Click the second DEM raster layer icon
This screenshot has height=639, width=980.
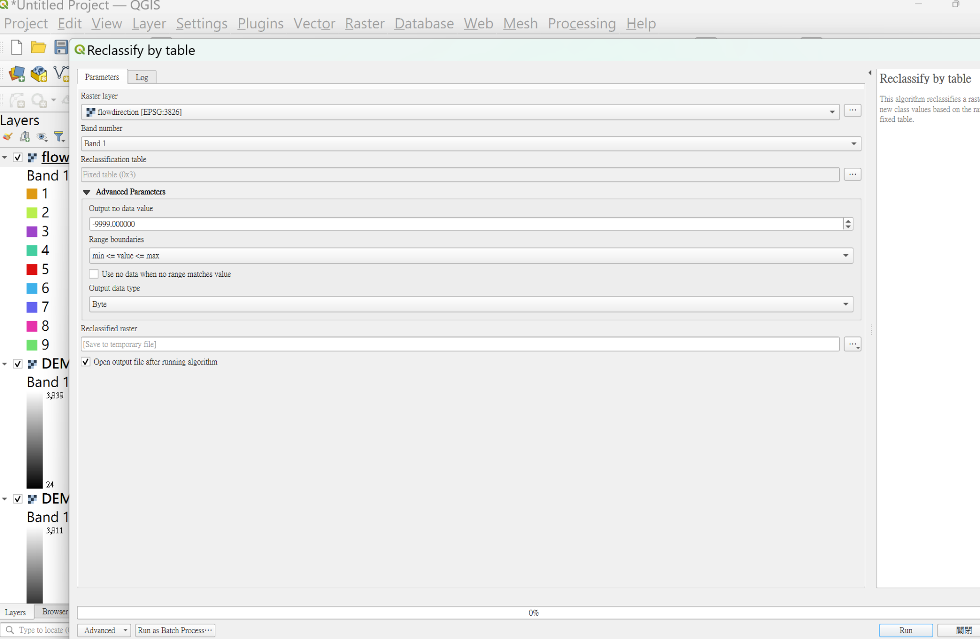point(32,499)
